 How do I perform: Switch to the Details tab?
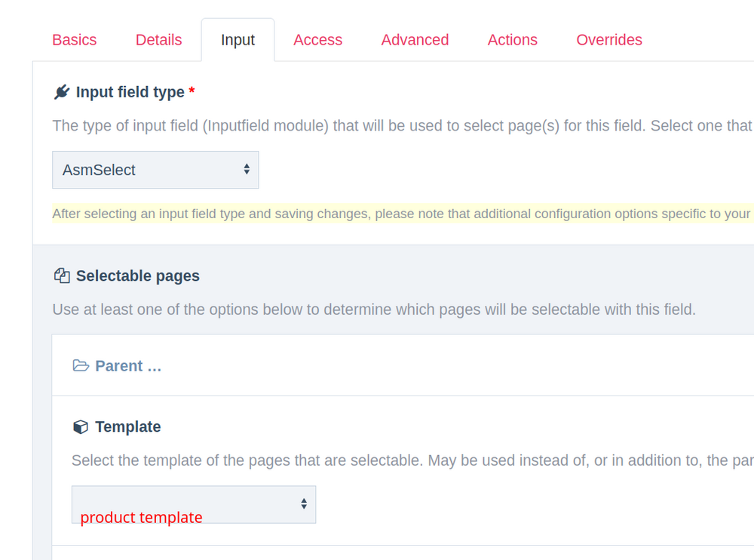coord(158,39)
